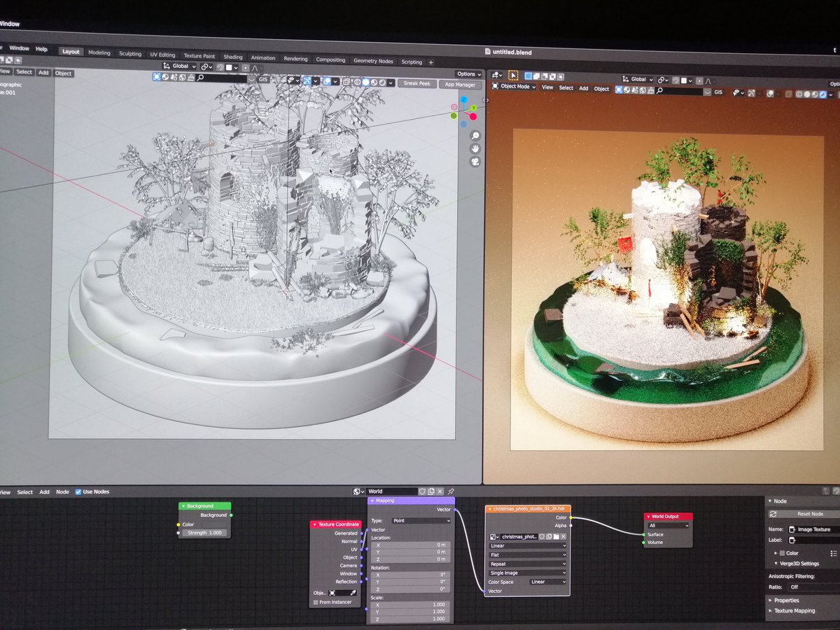
Task: Open the Window menu
Action: tap(20, 48)
